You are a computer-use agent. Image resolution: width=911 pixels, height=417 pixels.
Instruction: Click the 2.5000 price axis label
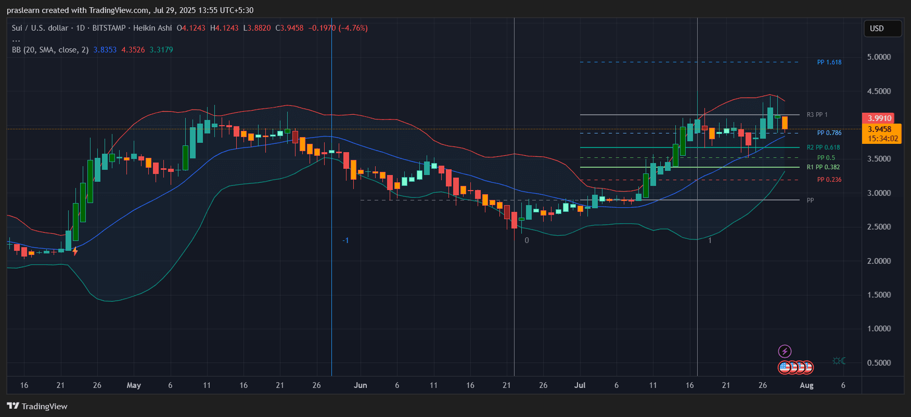point(879,227)
